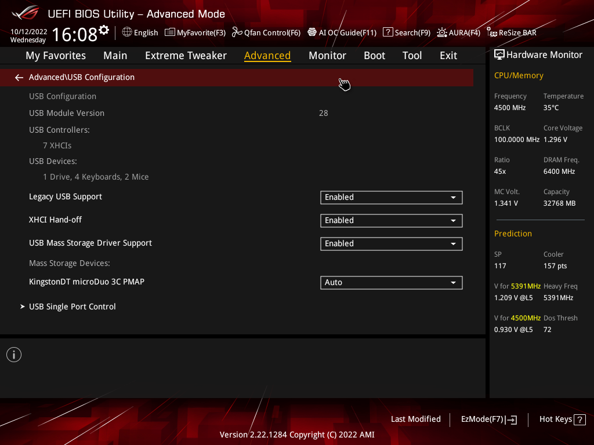
Task: Click the English language label
Action: click(x=146, y=33)
